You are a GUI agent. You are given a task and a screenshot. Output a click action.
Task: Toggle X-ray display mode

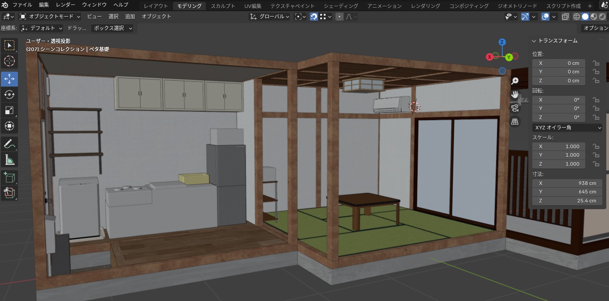(x=565, y=17)
